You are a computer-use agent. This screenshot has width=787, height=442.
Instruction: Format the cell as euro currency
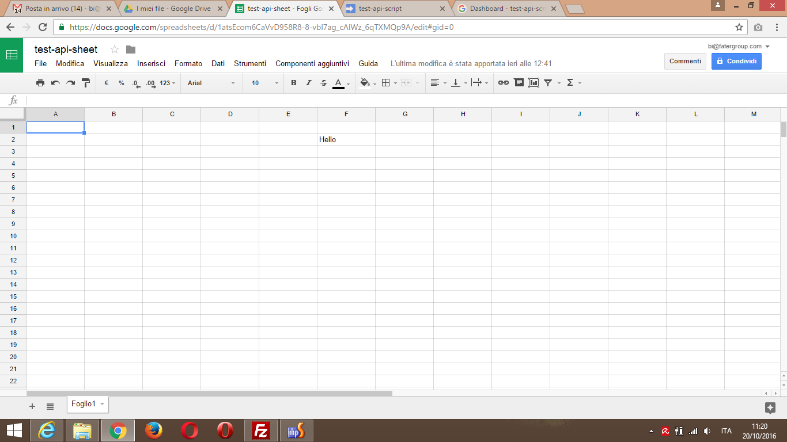107,83
